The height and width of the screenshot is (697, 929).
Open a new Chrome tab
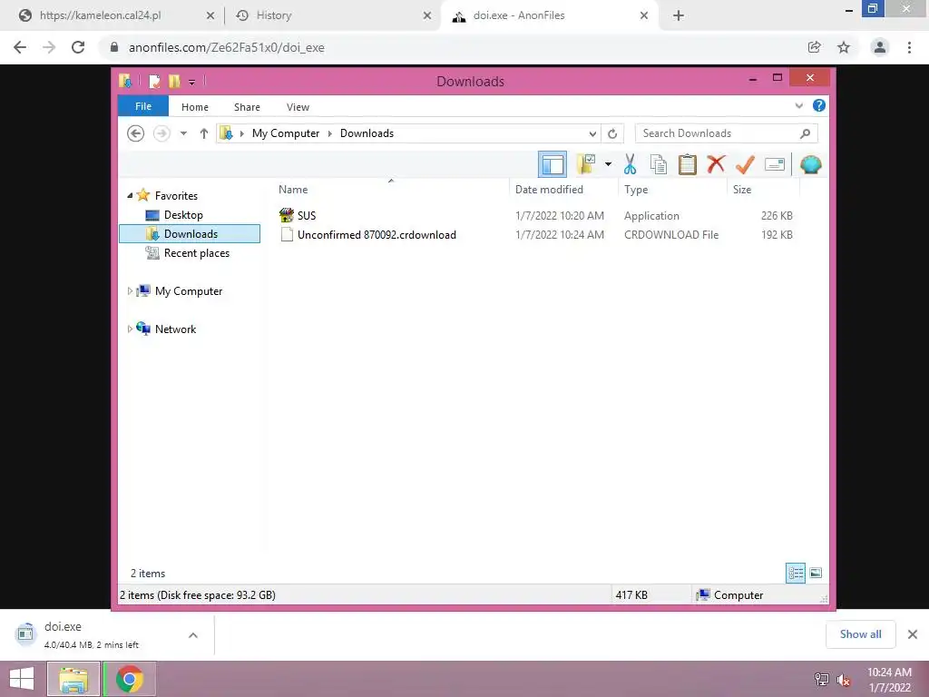(679, 15)
